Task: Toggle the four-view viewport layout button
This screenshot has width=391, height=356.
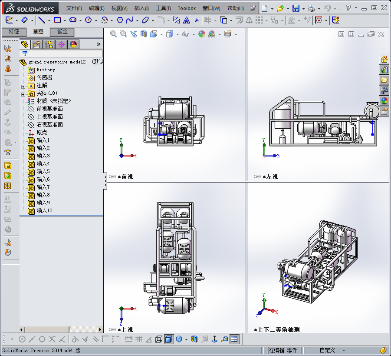Action: pyautogui.click(x=234, y=339)
